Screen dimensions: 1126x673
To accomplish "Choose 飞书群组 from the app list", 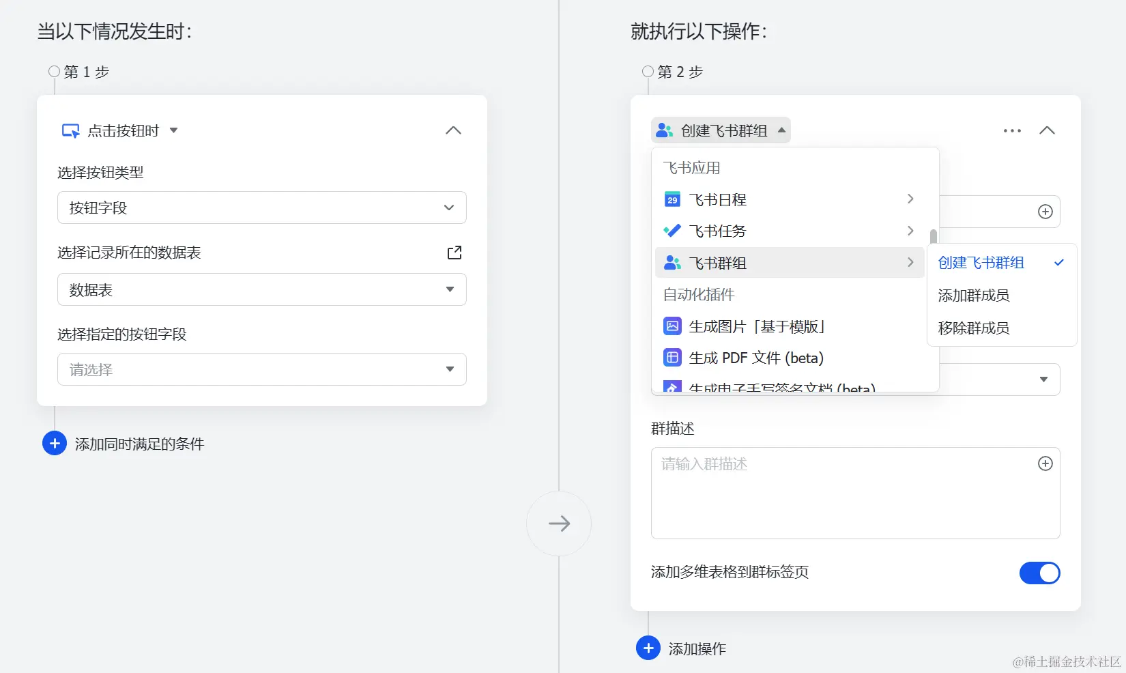I will coord(790,263).
